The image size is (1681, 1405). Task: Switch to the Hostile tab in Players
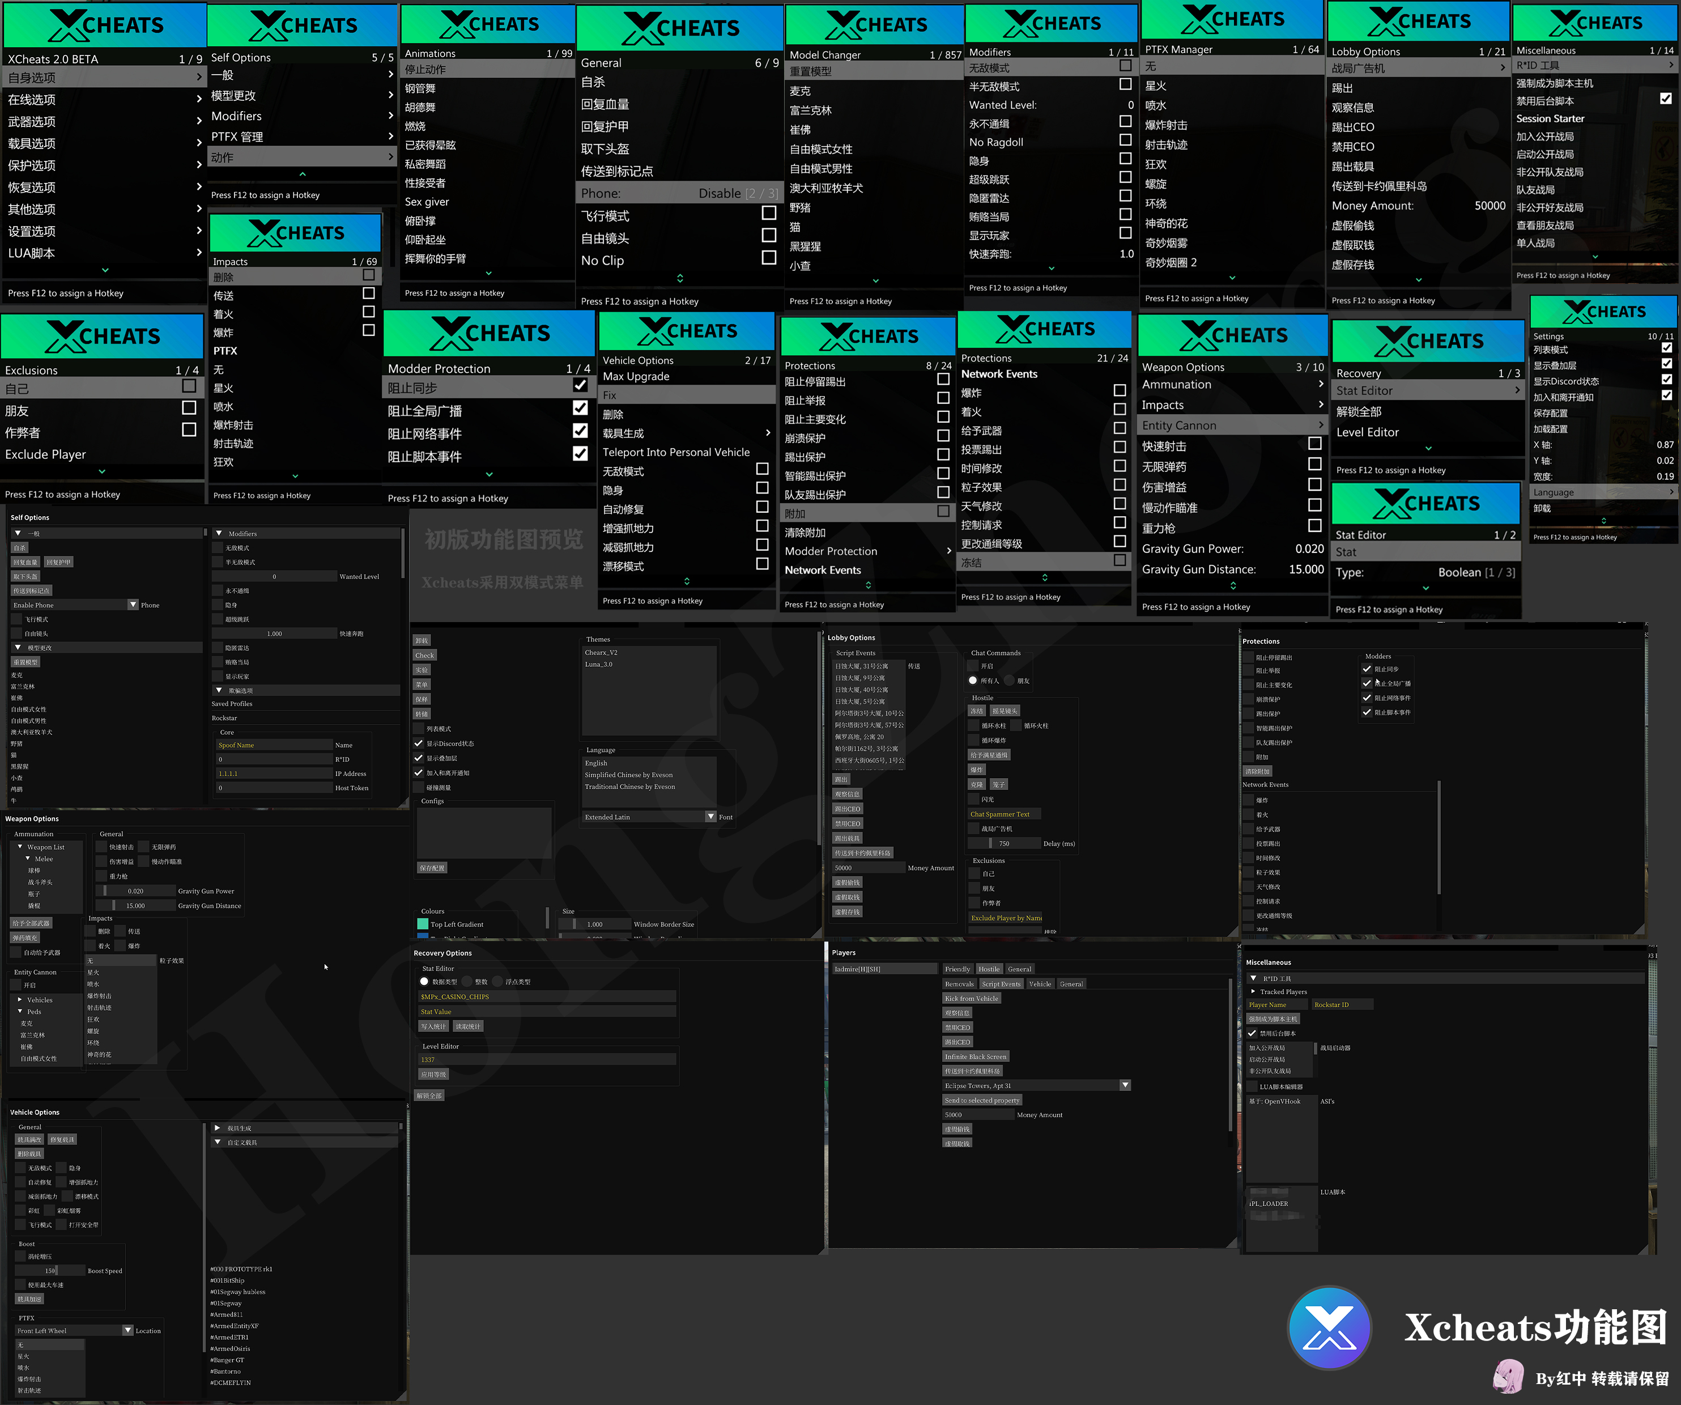tap(989, 969)
